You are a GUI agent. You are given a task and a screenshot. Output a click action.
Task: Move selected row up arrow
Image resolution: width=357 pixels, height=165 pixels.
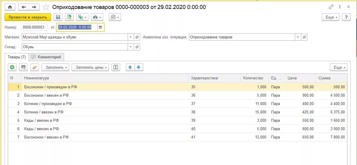tap(130, 67)
